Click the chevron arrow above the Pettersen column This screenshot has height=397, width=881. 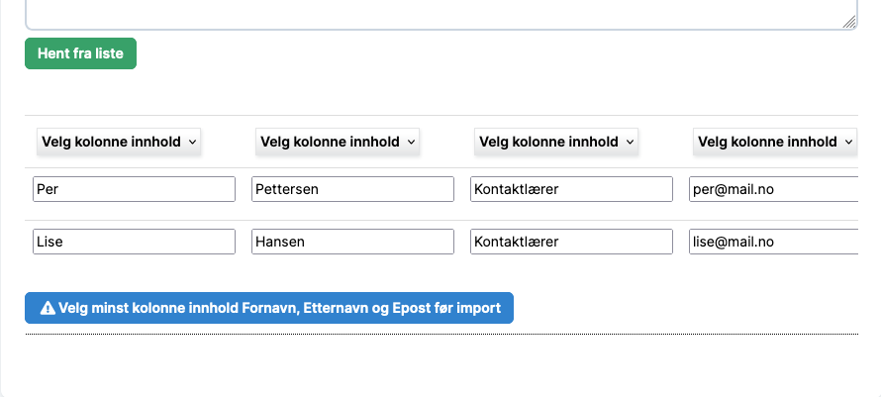tap(411, 142)
